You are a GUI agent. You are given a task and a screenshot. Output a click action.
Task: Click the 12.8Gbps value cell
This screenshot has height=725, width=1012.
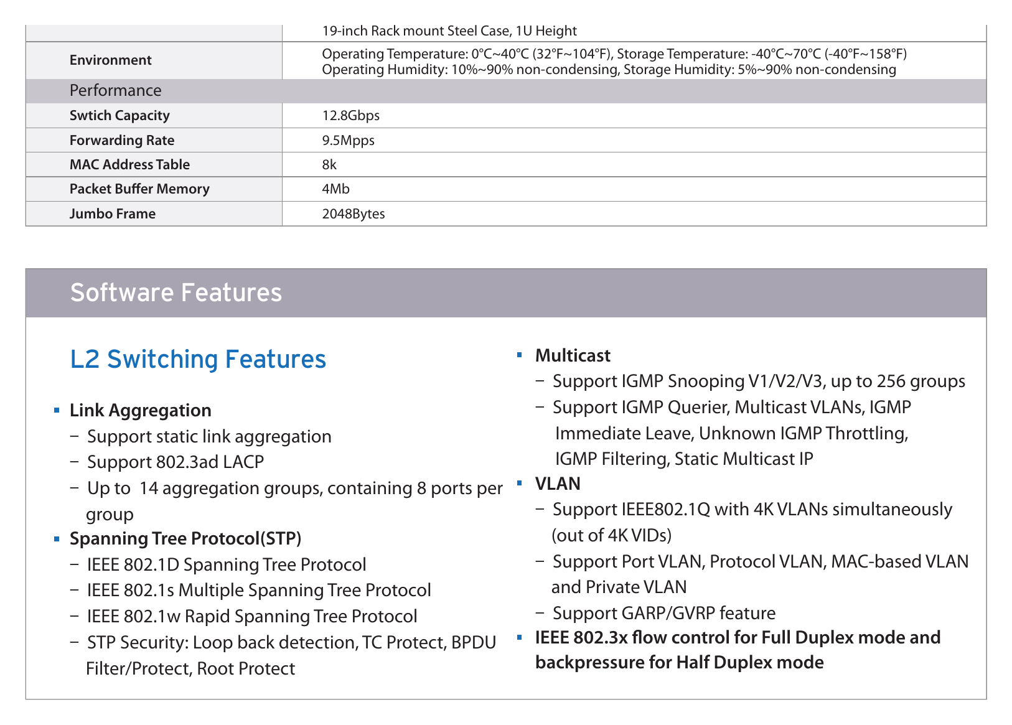[x=634, y=116]
